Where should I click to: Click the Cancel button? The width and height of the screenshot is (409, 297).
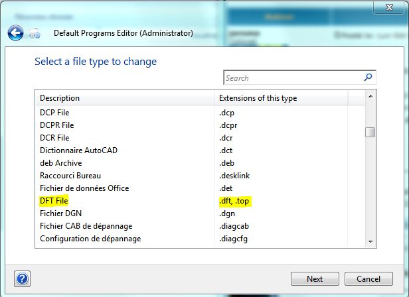(x=368, y=278)
